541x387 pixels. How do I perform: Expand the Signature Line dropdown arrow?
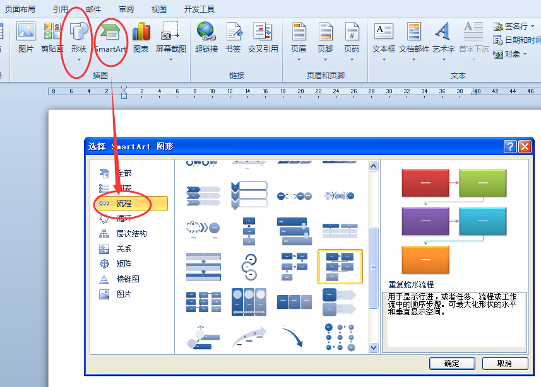(532, 26)
